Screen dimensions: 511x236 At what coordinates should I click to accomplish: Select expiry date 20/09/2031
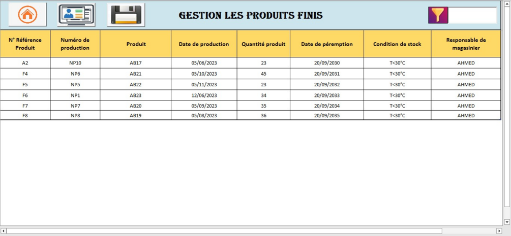pos(327,74)
